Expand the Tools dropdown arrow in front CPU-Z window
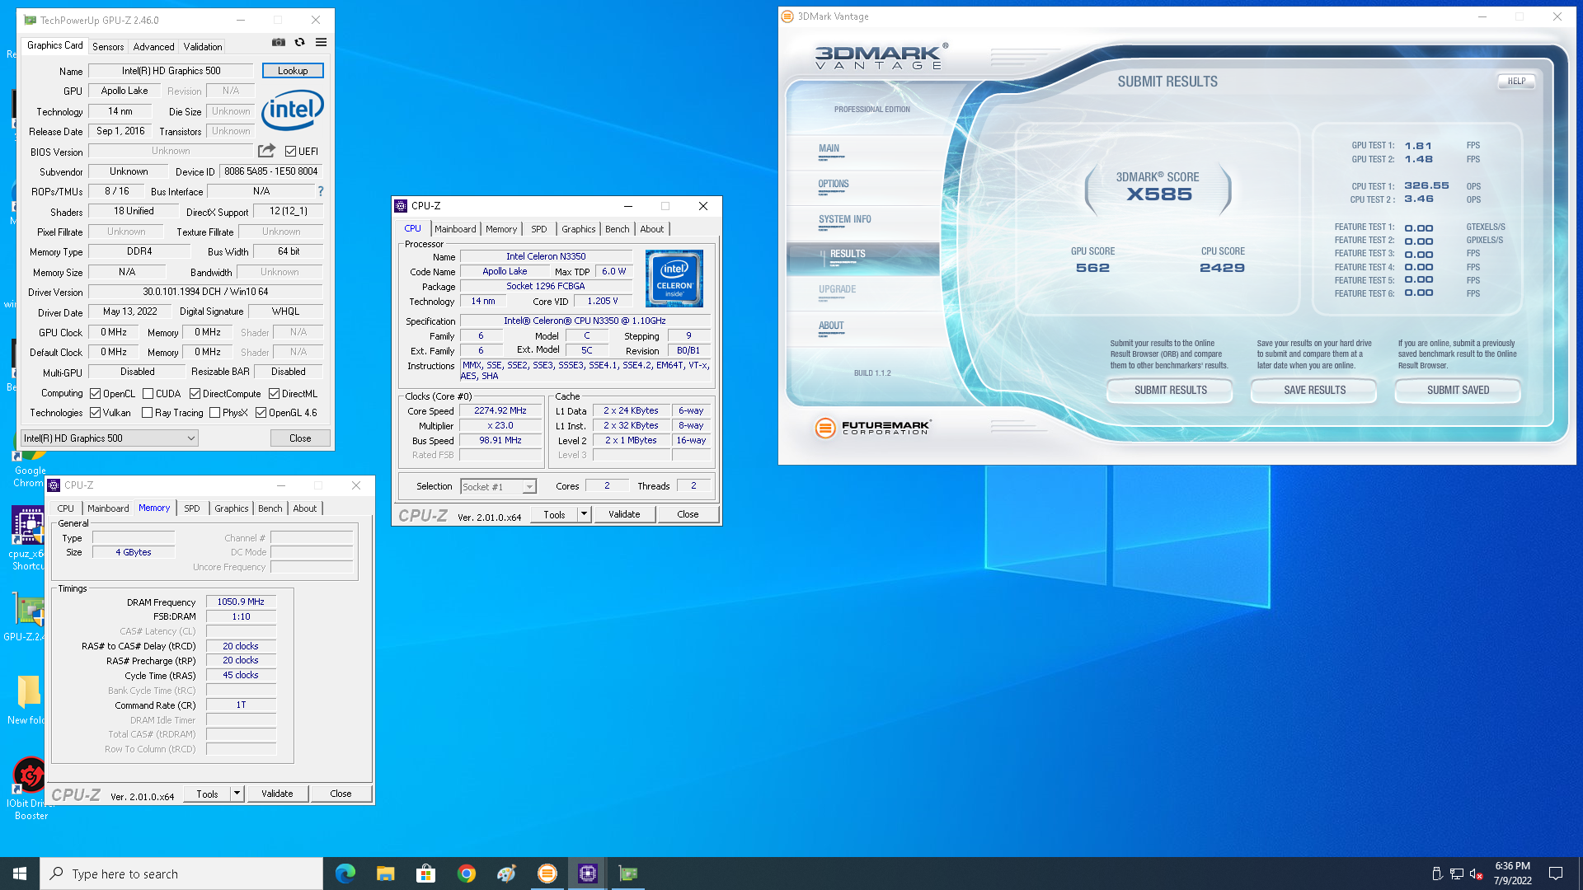Image resolution: width=1583 pixels, height=890 pixels. [584, 514]
